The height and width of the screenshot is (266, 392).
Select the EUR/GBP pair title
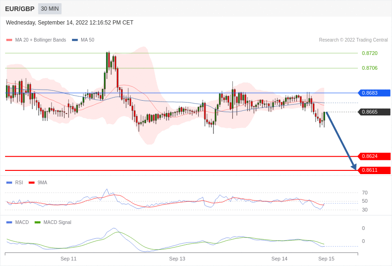tap(20, 9)
